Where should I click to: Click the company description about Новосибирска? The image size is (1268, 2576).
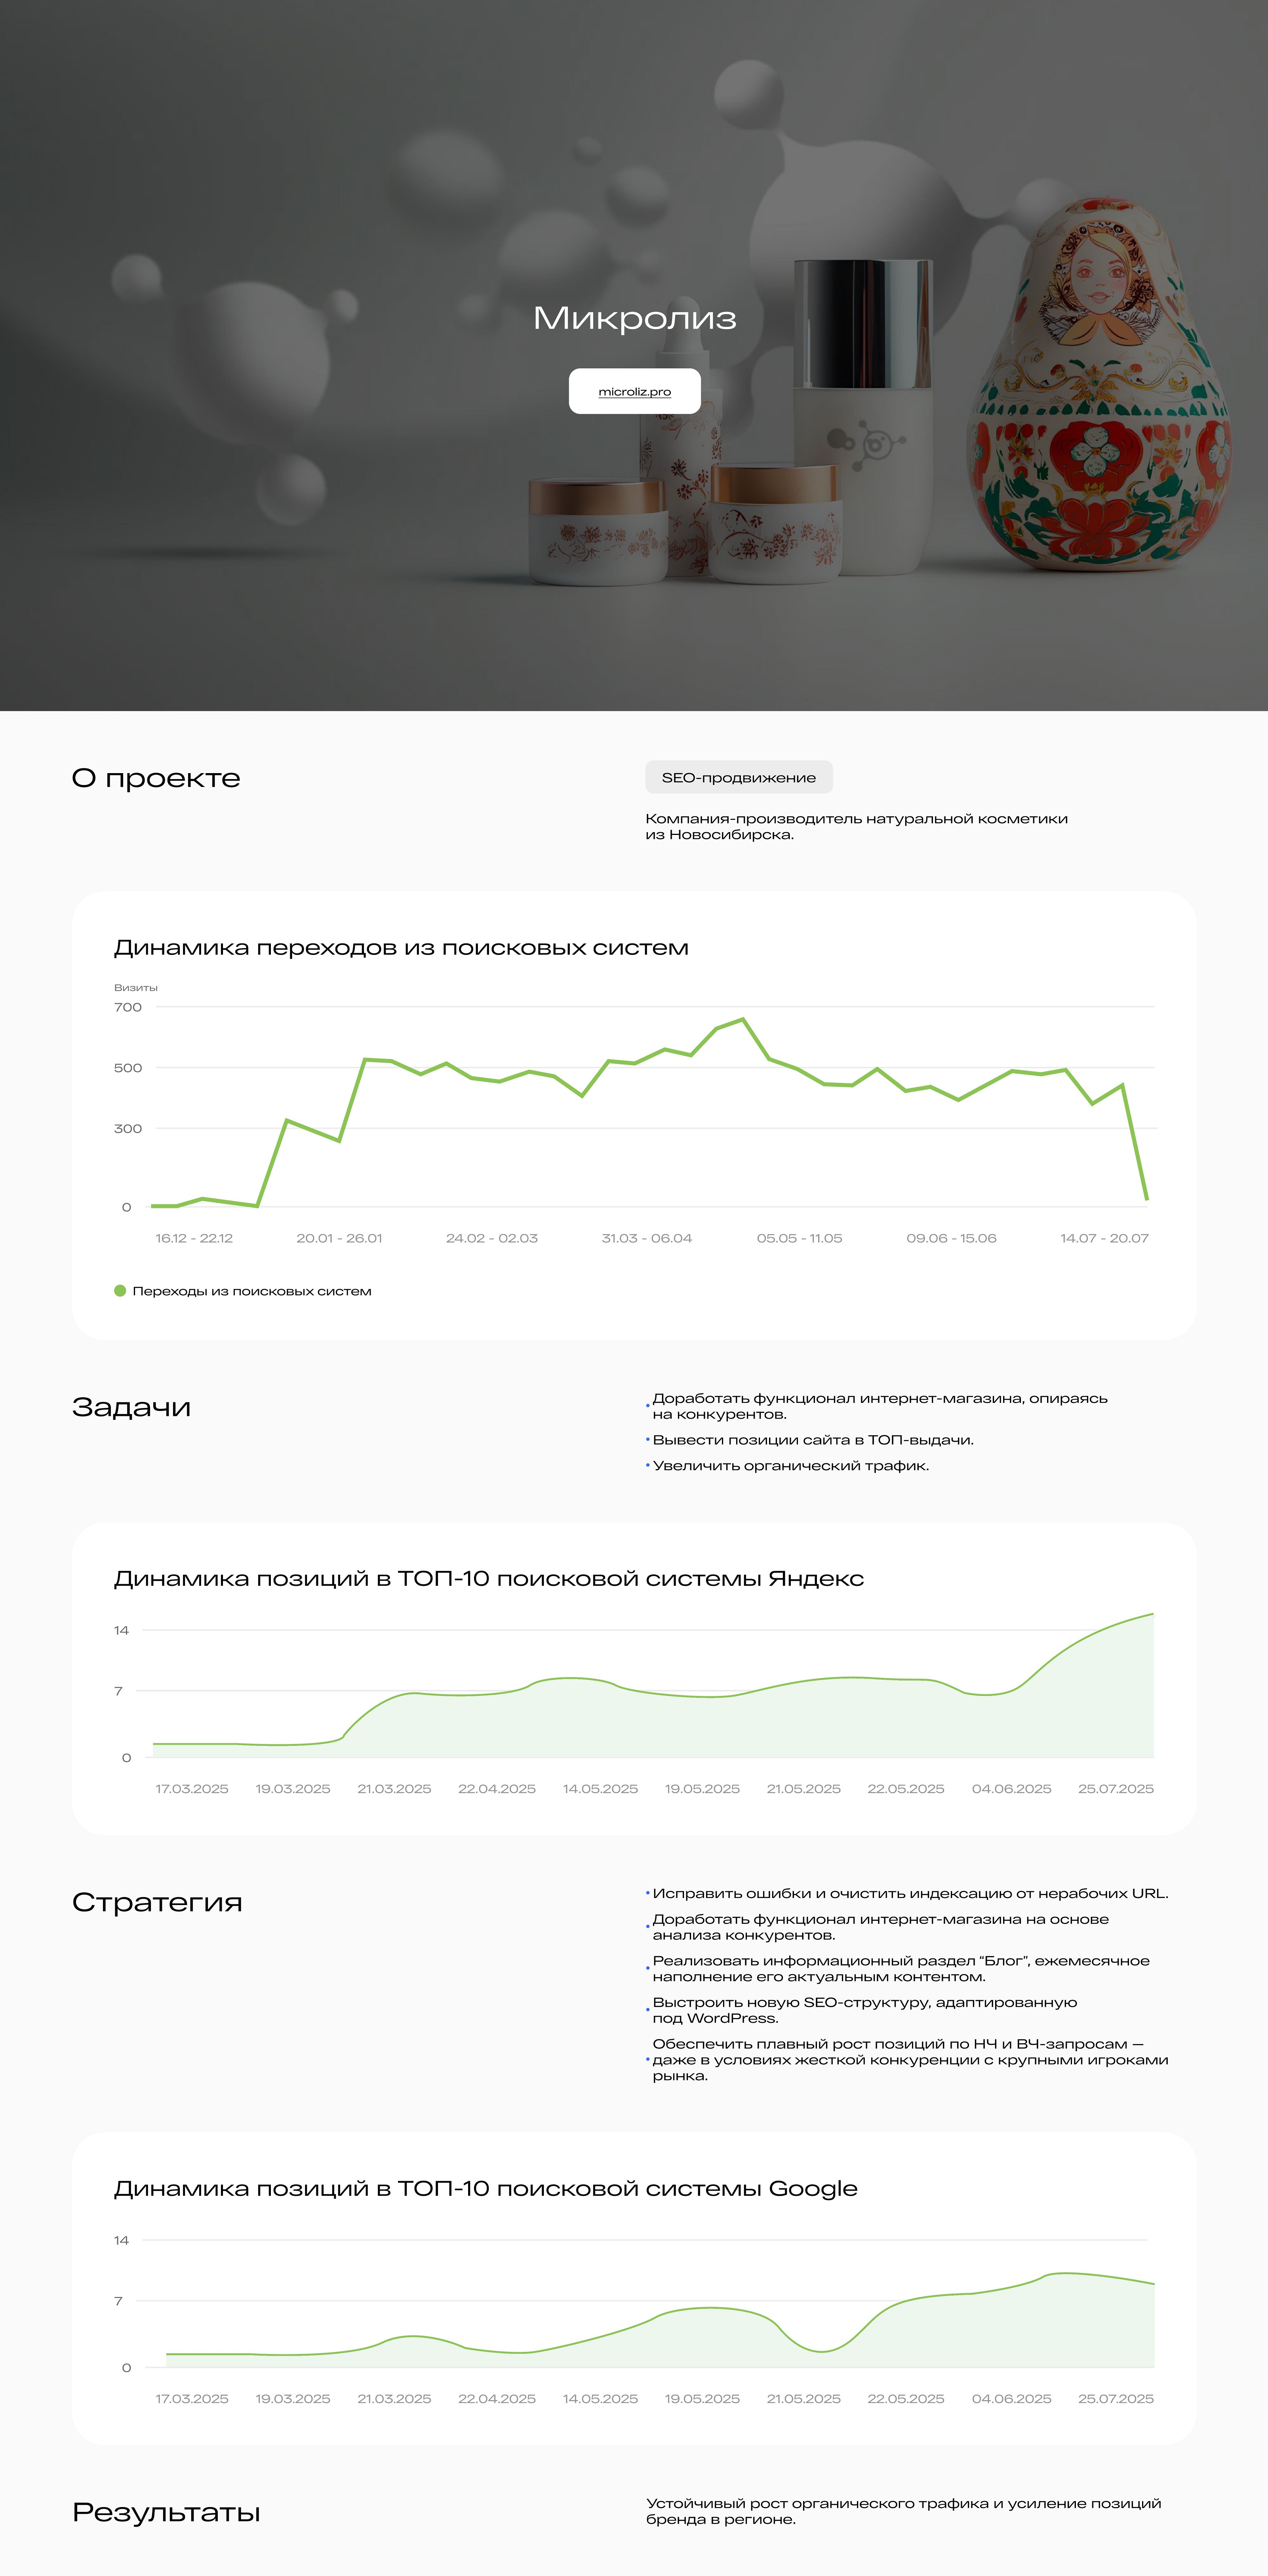coord(857,826)
